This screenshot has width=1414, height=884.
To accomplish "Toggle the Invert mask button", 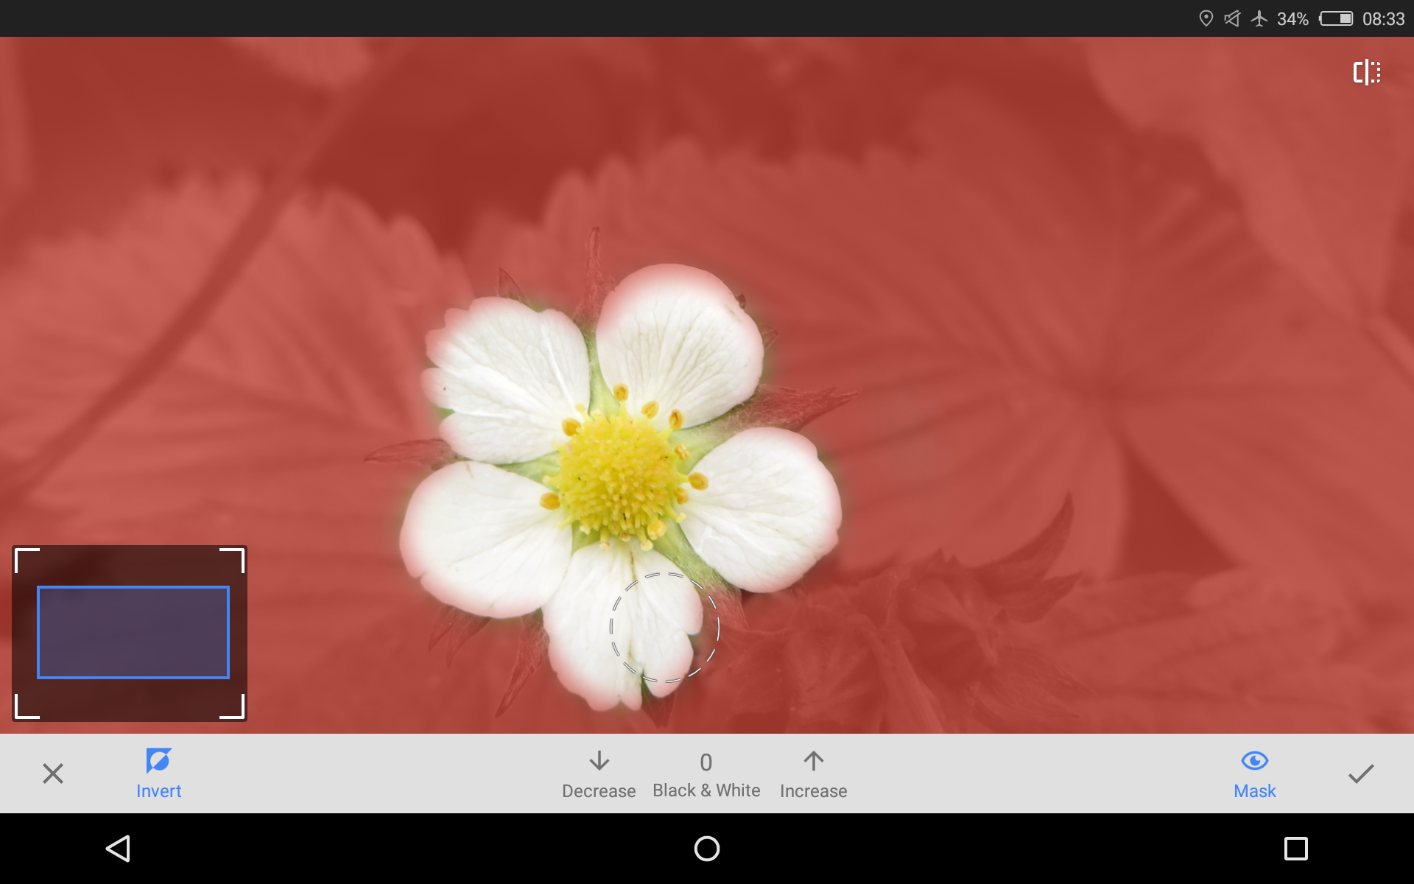I will (x=158, y=773).
